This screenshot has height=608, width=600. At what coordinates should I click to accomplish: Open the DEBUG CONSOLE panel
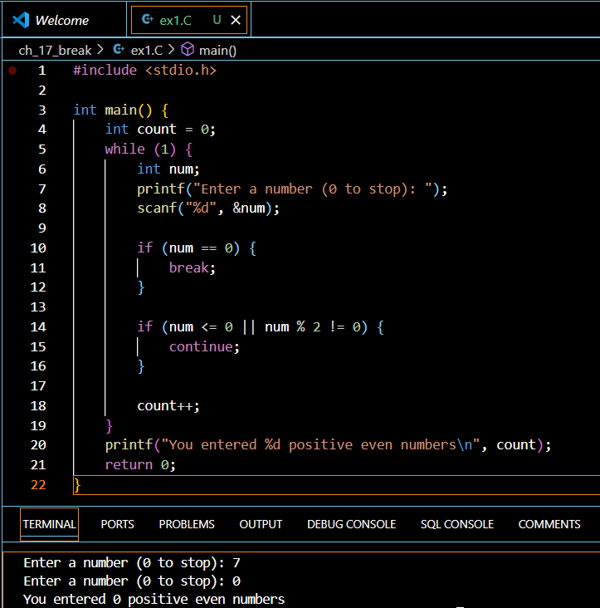pyautogui.click(x=351, y=524)
